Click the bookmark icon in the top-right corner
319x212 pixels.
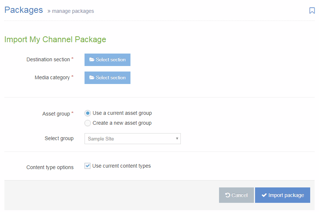(x=312, y=11)
